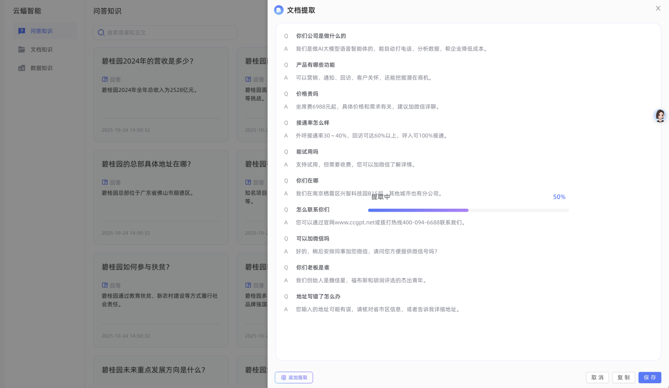Screen dimensions: 669x388
Task: Select the question 能试用吗
Action: pyautogui.click(x=307, y=152)
